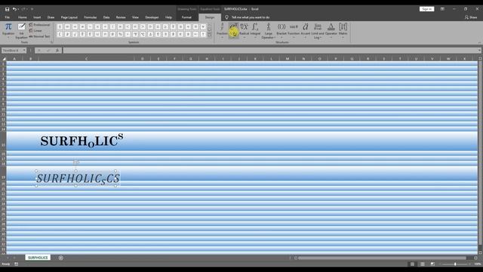
Task: Insert the plus-minus symbol
Action: [60, 27]
